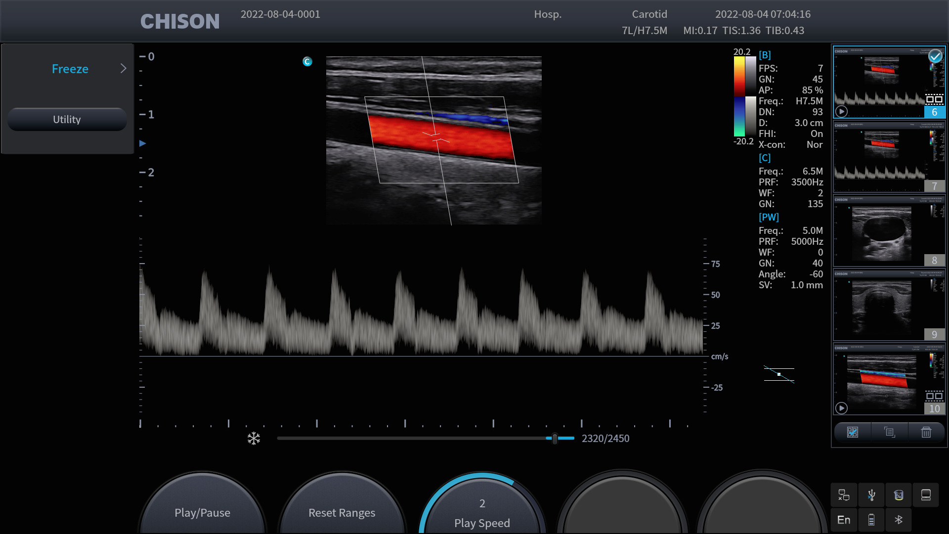Click the Bluetooth status icon
This screenshot has height=534, width=949.
tap(899, 520)
